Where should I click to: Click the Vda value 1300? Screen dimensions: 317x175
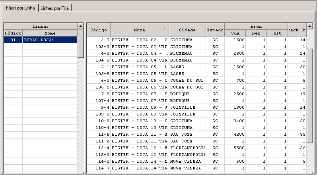click(235, 108)
